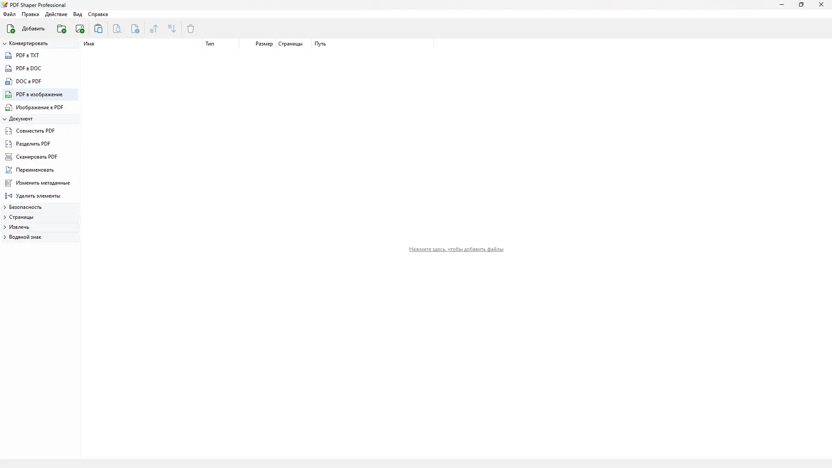Select Разделить PDF tool
This screenshot has width=832, height=468.
click(x=33, y=144)
